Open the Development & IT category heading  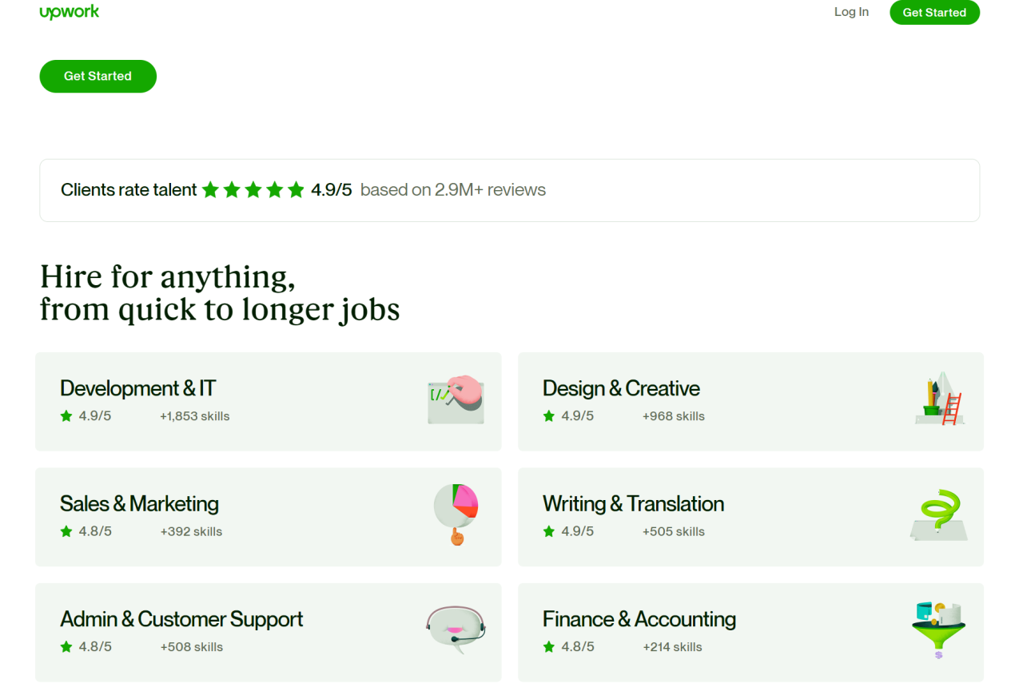(137, 389)
